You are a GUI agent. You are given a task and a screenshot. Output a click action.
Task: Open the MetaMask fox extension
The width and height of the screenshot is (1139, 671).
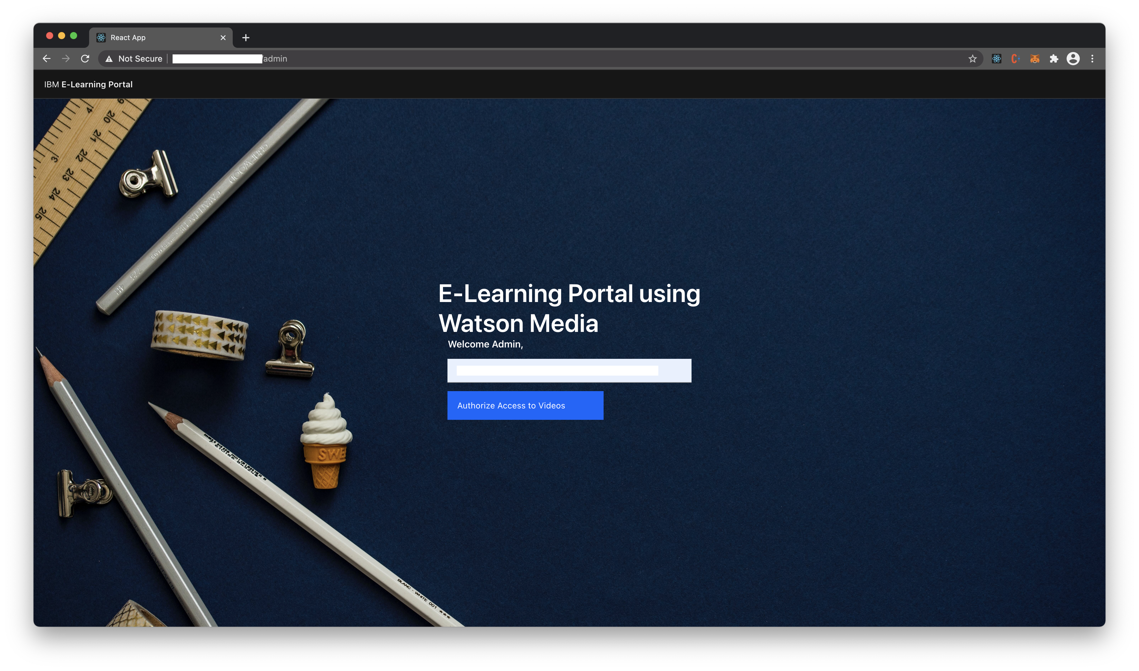[1035, 59]
